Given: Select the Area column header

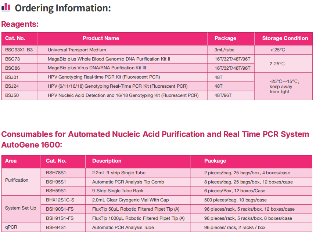Looking at the screenshot, I should tap(11, 161).
